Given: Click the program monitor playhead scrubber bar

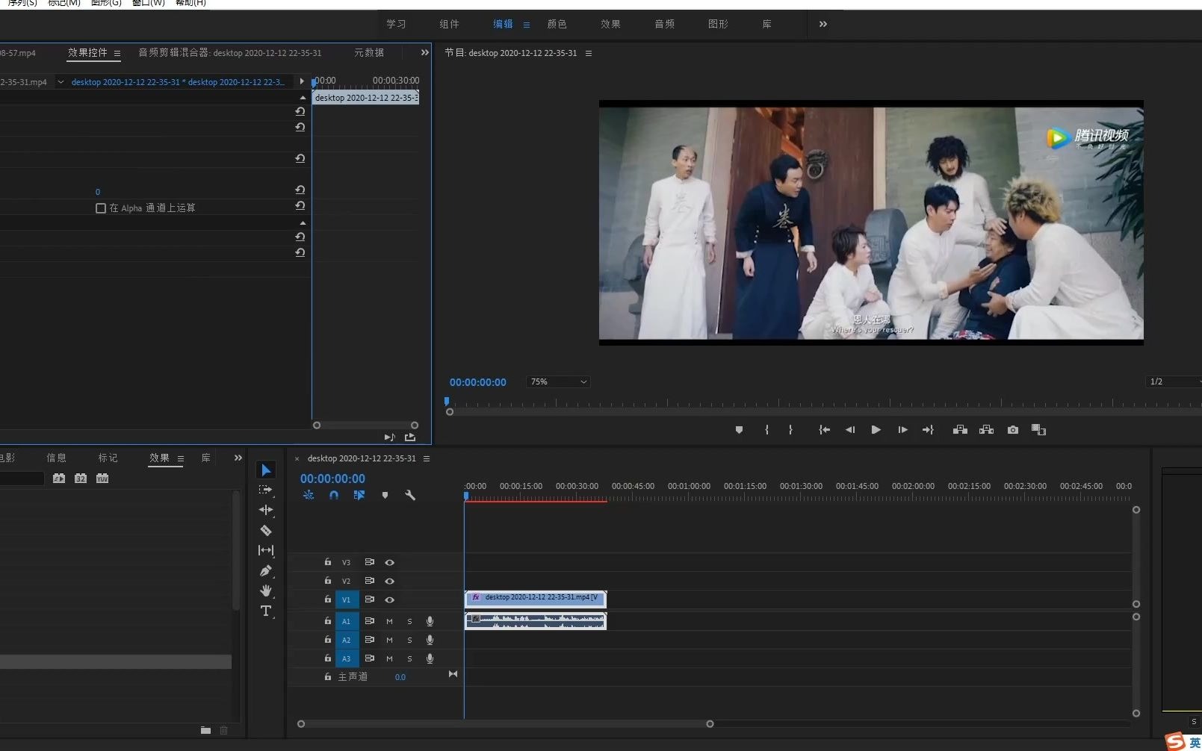Looking at the screenshot, I should click(823, 403).
